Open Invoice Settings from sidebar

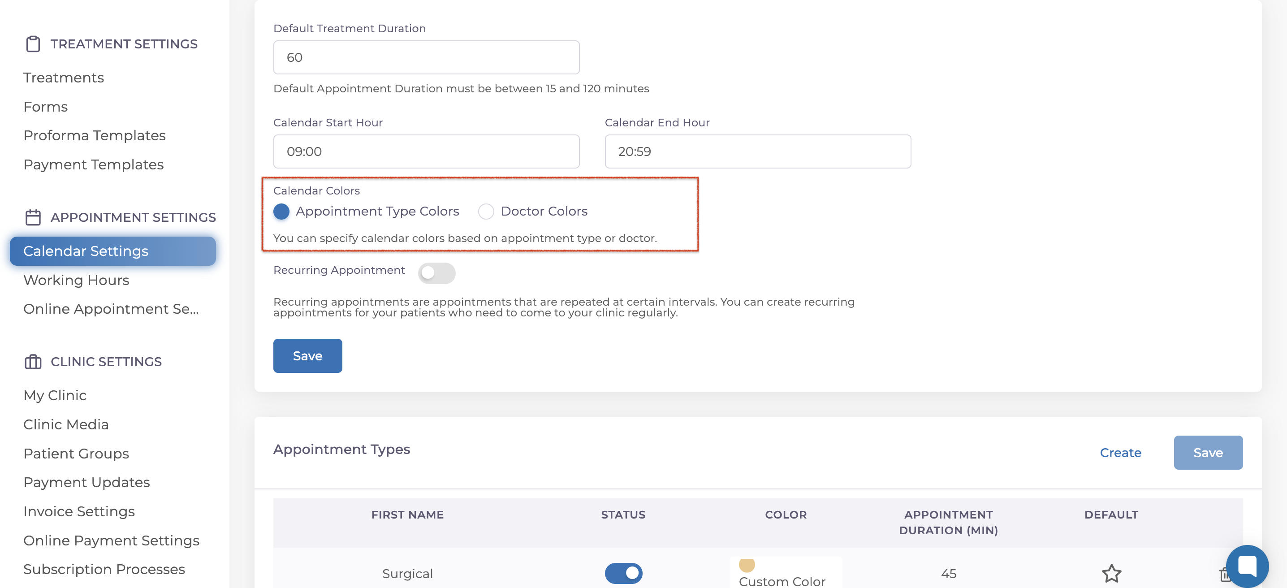[x=79, y=511]
